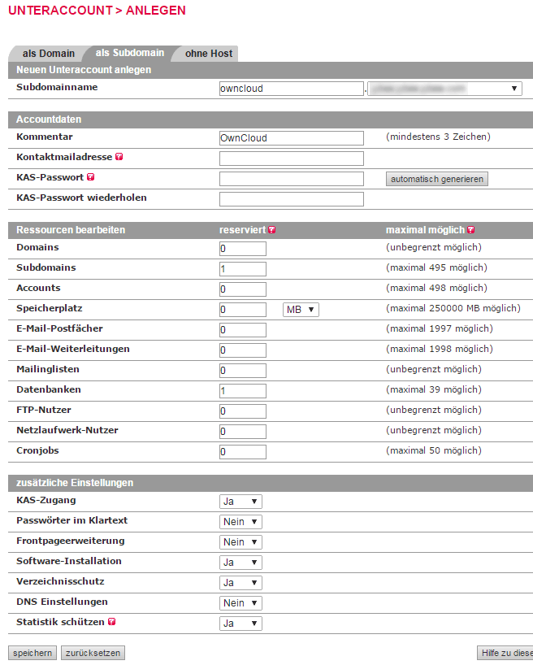The height and width of the screenshot is (665, 533).
Task: Focus the Subdomainname field containing owncloud
Action: pyautogui.click(x=292, y=89)
